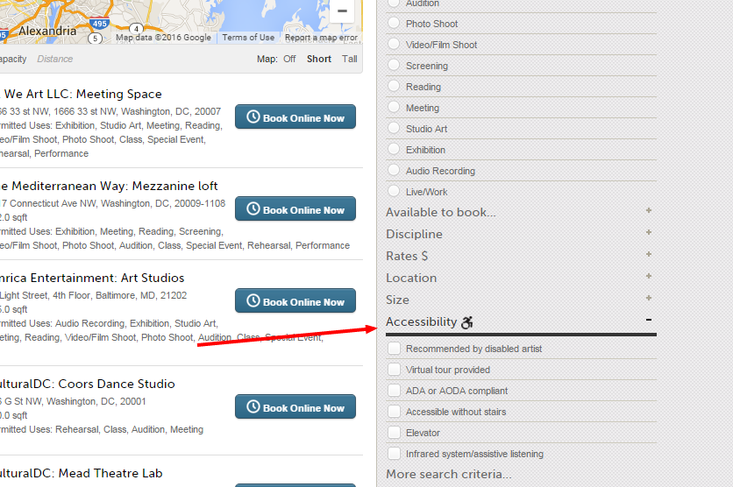The height and width of the screenshot is (487, 733).
Task: Sort results by Distance
Action: click(54, 59)
